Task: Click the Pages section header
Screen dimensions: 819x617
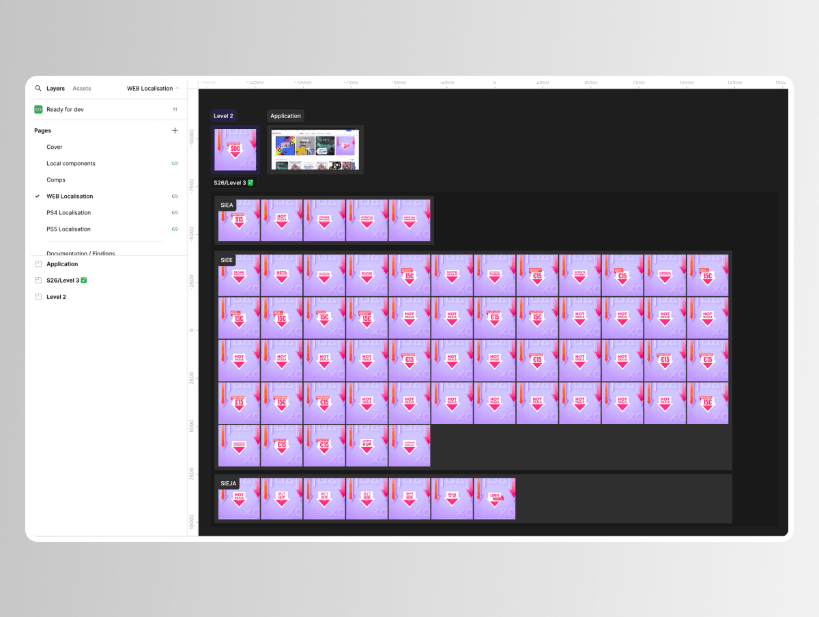Action: click(42, 130)
